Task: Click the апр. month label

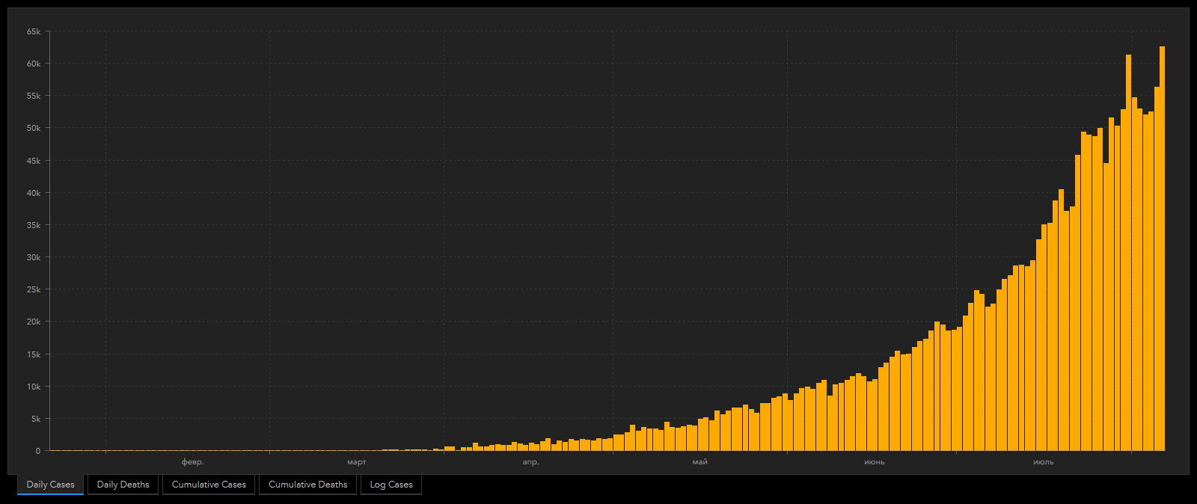Action: [530, 462]
